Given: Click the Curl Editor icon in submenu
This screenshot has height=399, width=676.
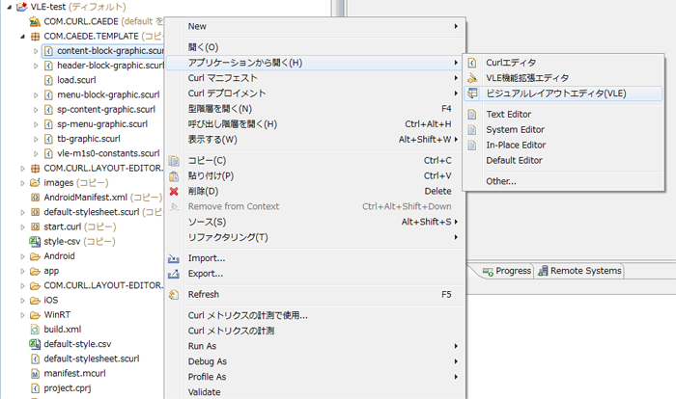Looking at the screenshot, I should click(472, 63).
